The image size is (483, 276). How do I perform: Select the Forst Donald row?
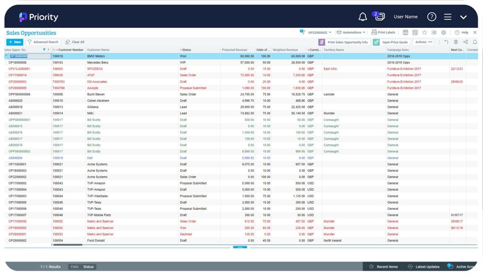[x=242, y=241]
